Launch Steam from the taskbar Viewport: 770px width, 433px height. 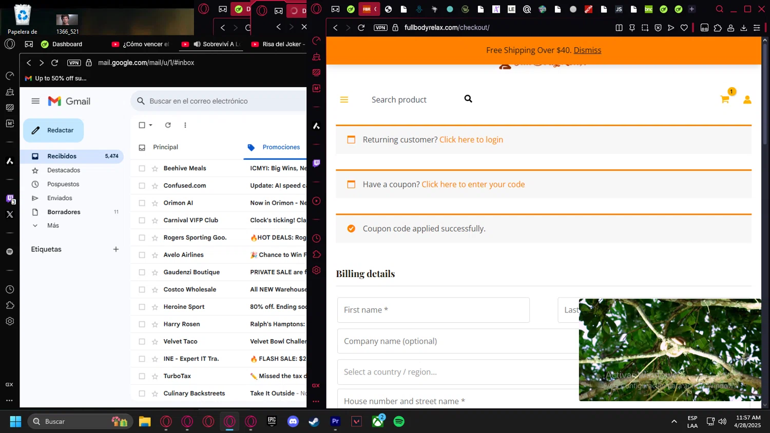[314, 422]
